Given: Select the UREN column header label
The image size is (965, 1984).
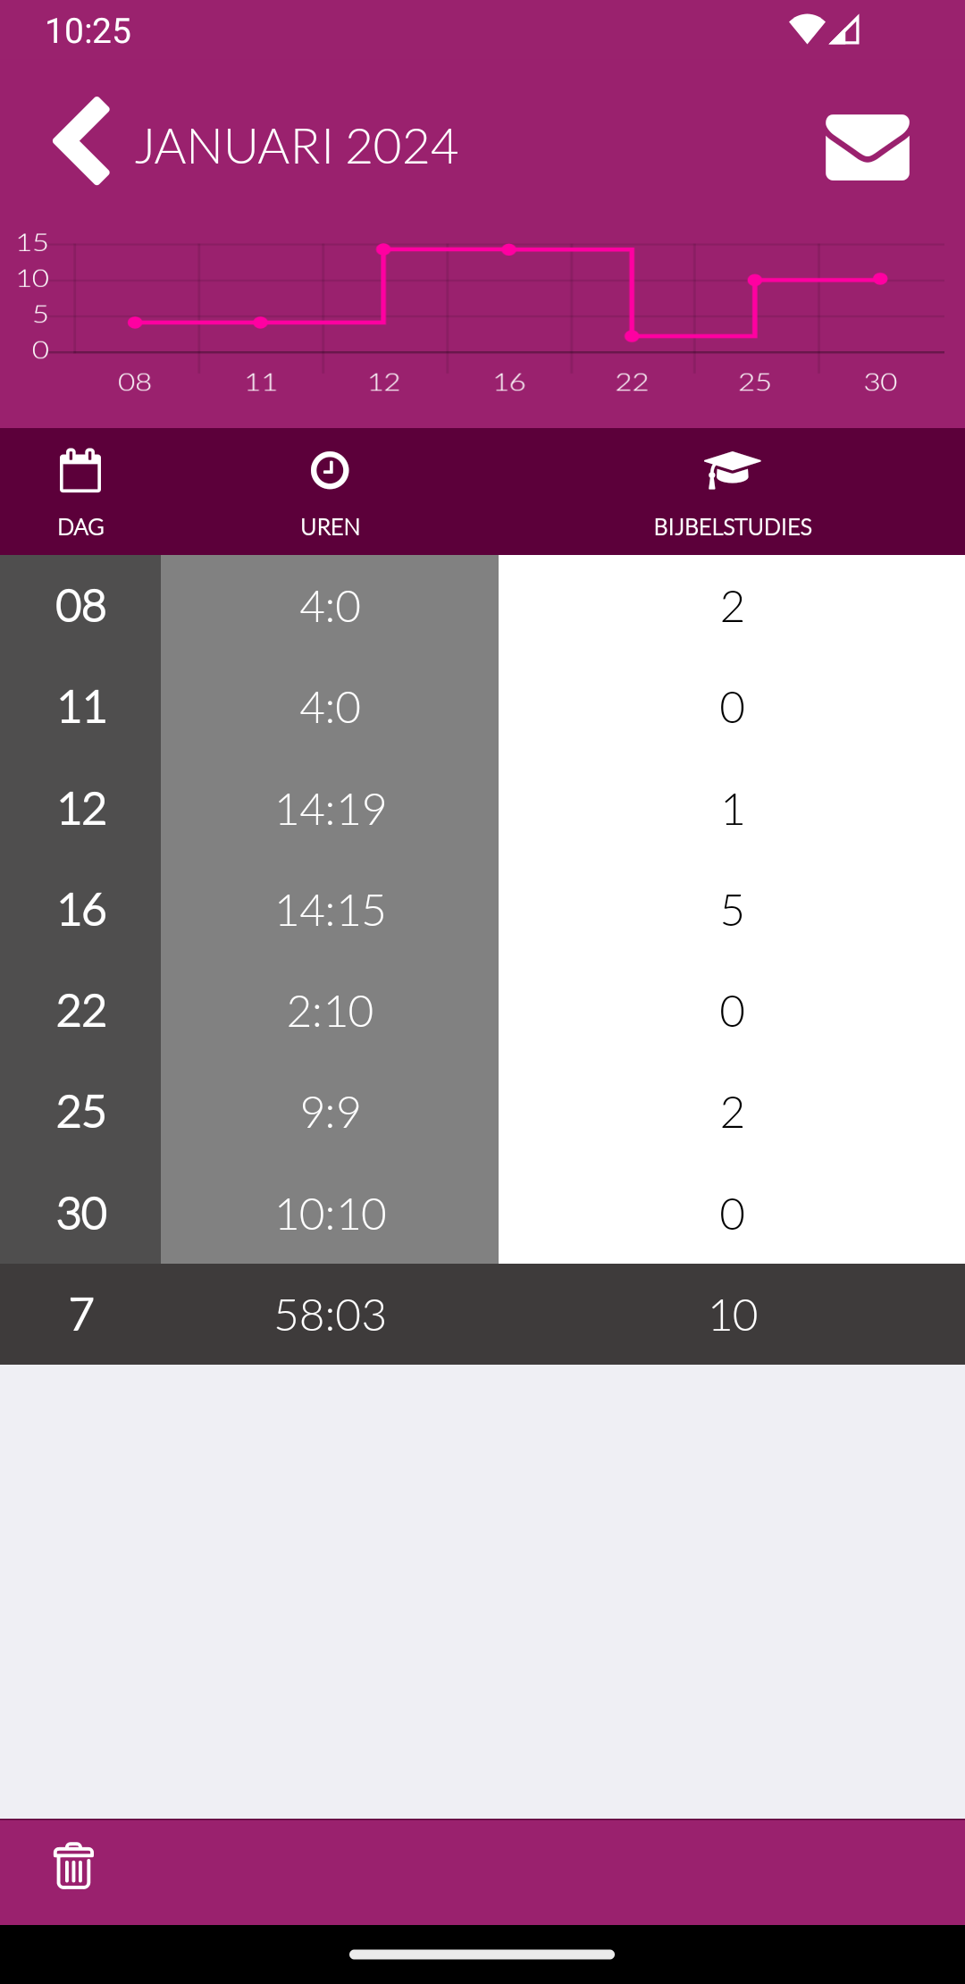Looking at the screenshot, I should point(330,527).
